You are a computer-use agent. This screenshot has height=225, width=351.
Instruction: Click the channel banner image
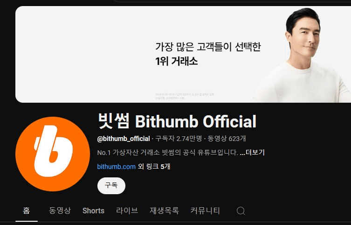[x=183, y=55]
